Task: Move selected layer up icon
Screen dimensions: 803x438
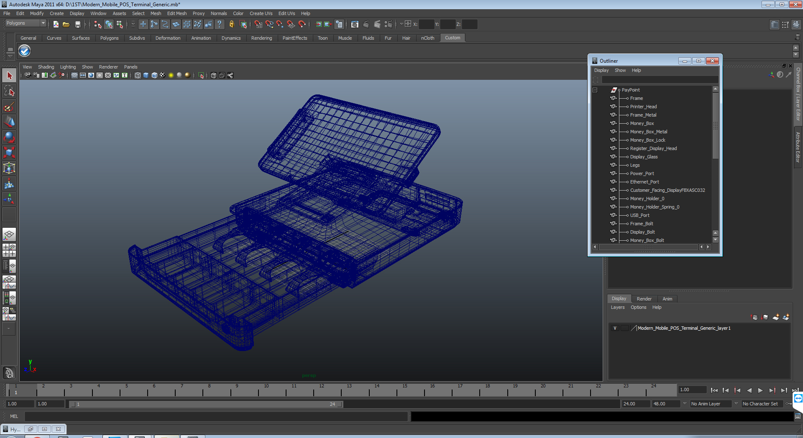Action: 754,317
